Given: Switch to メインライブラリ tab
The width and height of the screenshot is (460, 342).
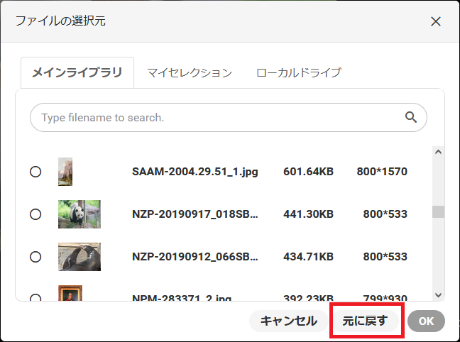Looking at the screenshot, I should click(77, 72).
